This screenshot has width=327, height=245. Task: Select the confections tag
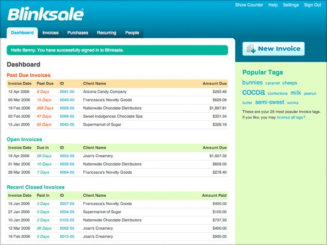278,93
